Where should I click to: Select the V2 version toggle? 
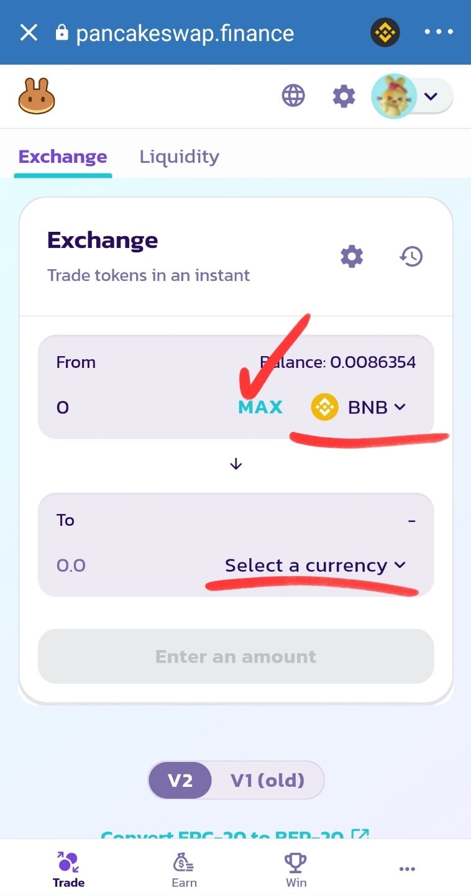point(180,780)
